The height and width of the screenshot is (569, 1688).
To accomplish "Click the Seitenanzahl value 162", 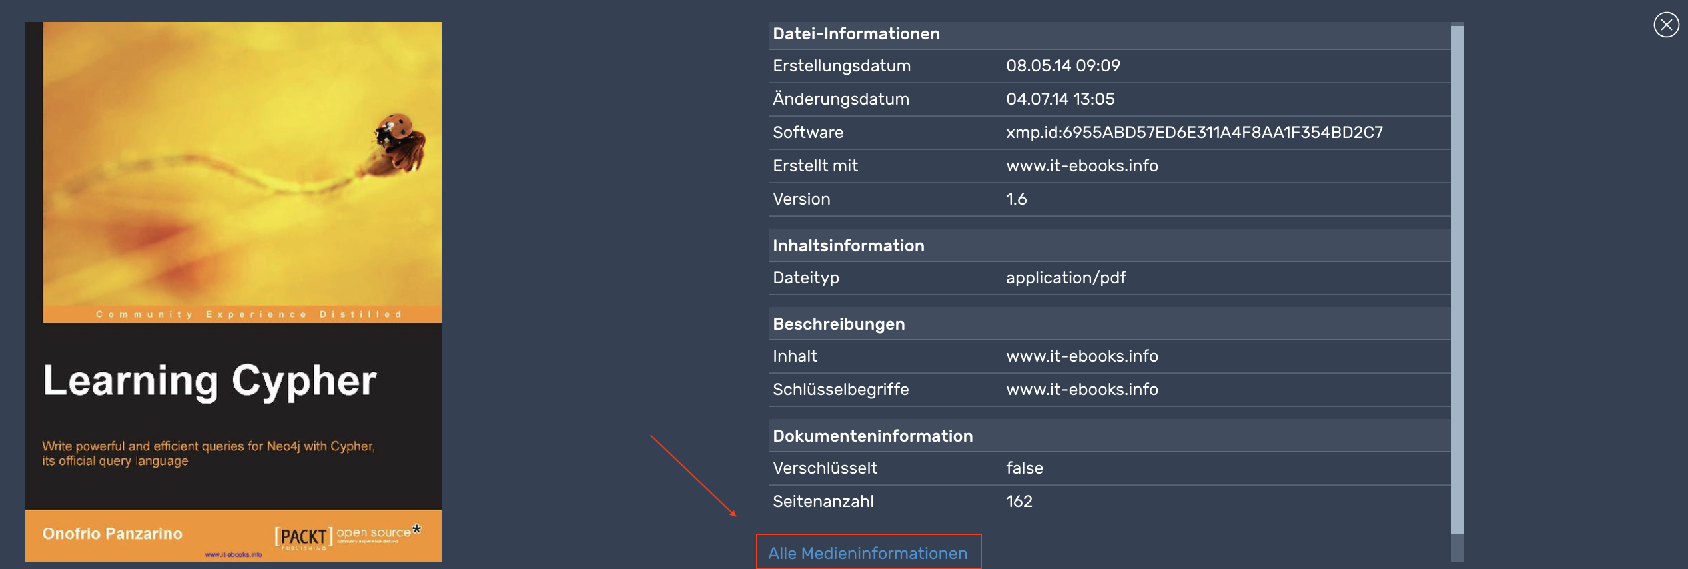I will (1019, 502).
